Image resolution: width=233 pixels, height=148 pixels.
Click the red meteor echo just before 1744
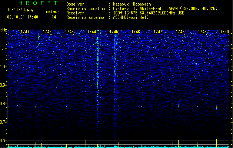point(86,105)
